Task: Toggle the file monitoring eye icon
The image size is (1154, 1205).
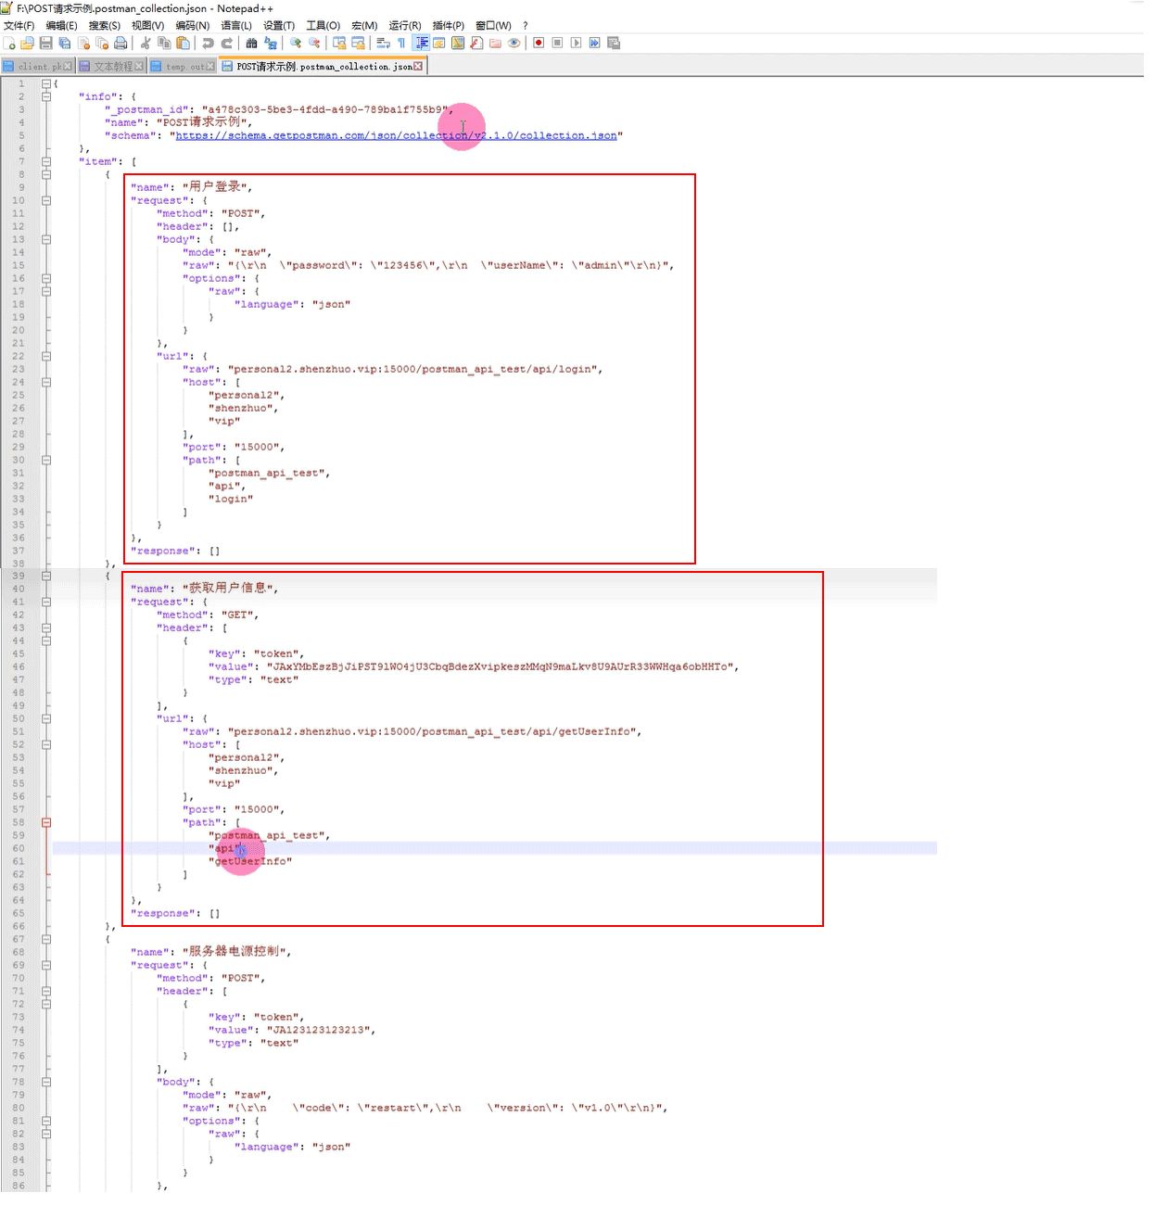Action: (x=514, y=44)
